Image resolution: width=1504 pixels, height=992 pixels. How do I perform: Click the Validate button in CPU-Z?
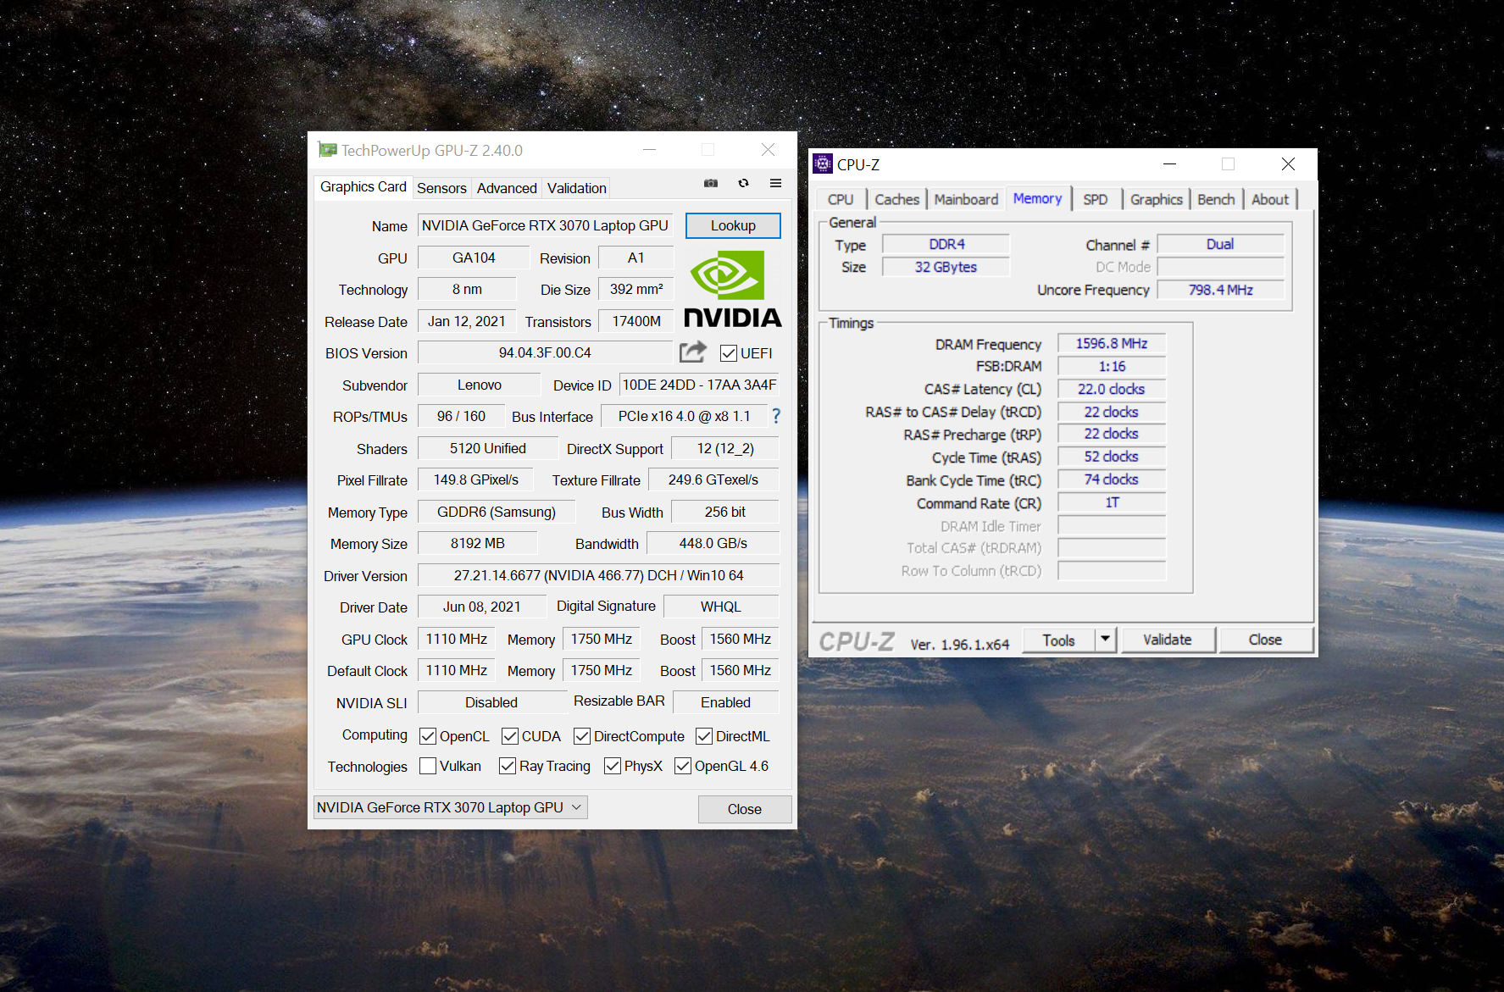pyautogui.click(x=1167, y=640)
